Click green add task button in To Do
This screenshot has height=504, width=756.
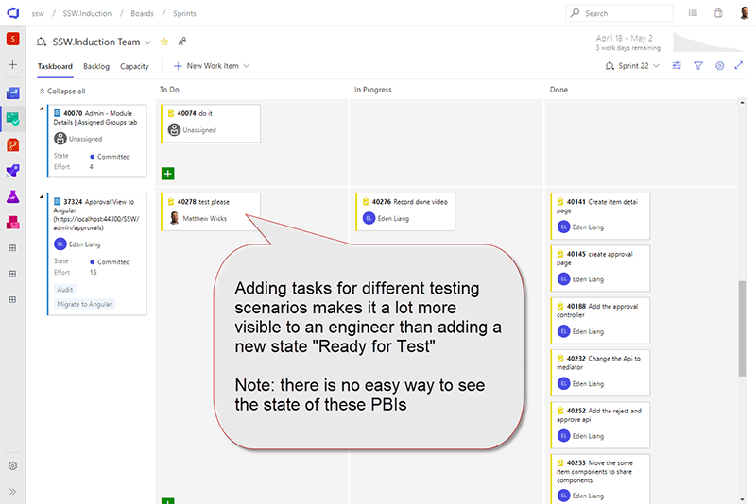pos(167,174)
